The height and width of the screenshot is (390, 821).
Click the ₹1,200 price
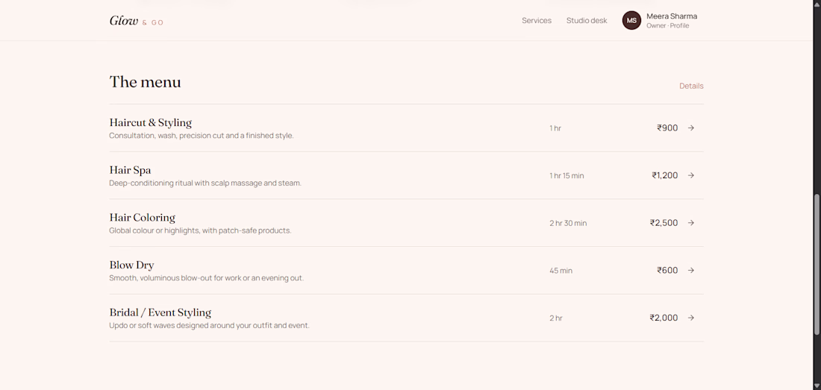click(664, 175)
